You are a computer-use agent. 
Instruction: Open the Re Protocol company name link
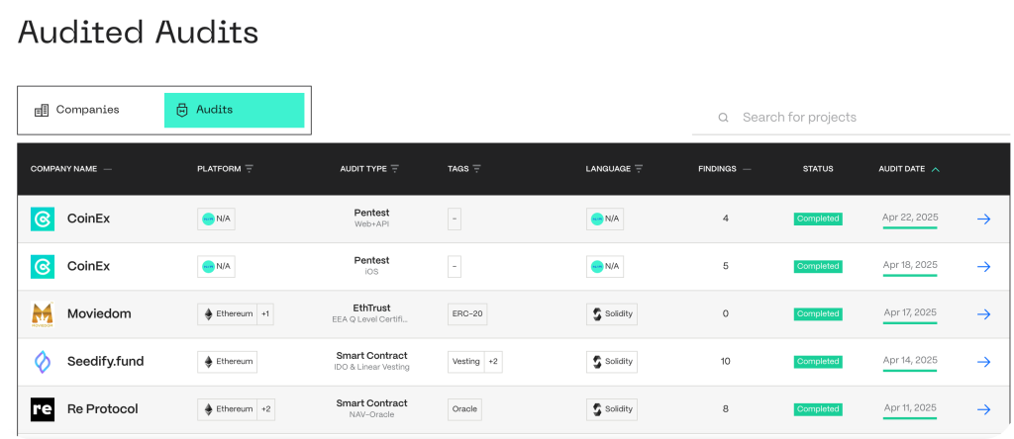pyautogui.click(x=103, y=409)
